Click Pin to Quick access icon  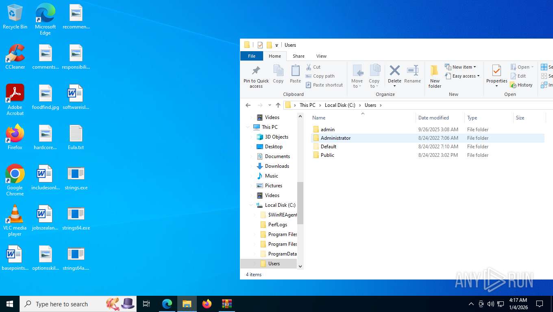(x=256, y=71)
